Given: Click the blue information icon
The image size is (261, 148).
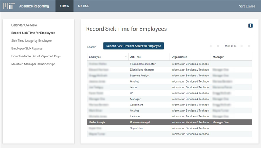Looking at the screenshot, I should 250,25.
